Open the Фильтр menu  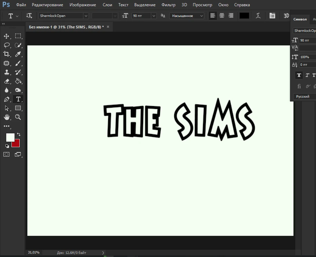click(x=169, y=5)
